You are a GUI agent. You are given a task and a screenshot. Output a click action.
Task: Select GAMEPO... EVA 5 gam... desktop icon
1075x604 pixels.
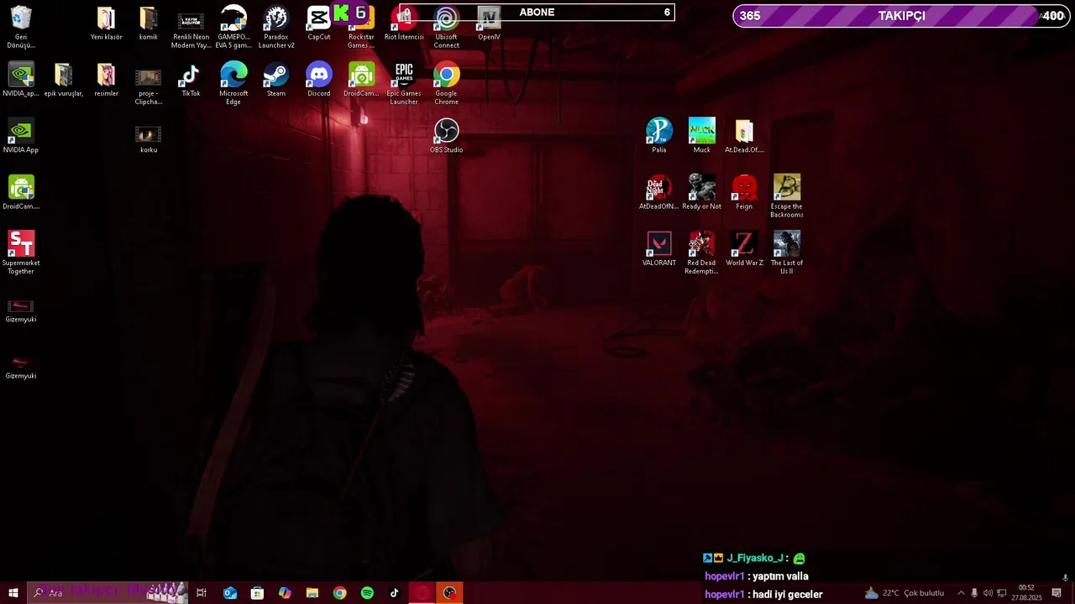pyautogui.click(x=233, y=27)
